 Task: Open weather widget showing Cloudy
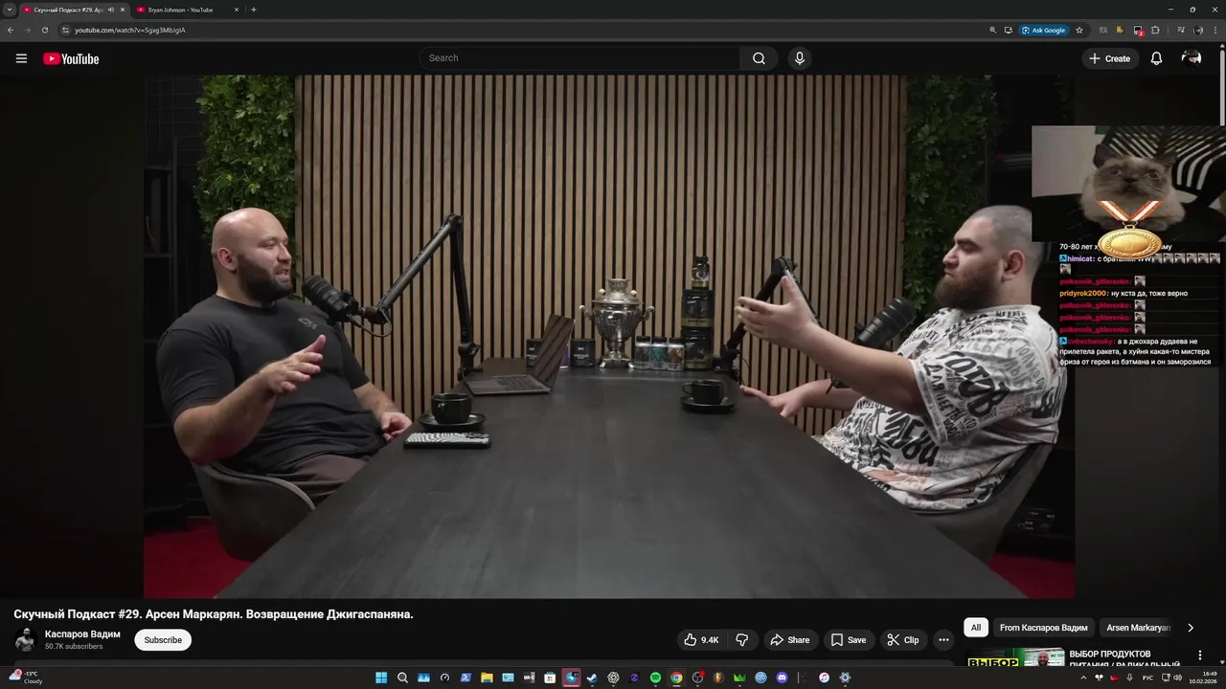pos(25,678)
